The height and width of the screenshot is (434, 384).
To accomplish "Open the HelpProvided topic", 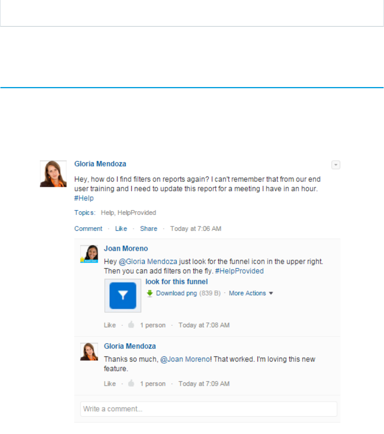I will tap(137, 213).
